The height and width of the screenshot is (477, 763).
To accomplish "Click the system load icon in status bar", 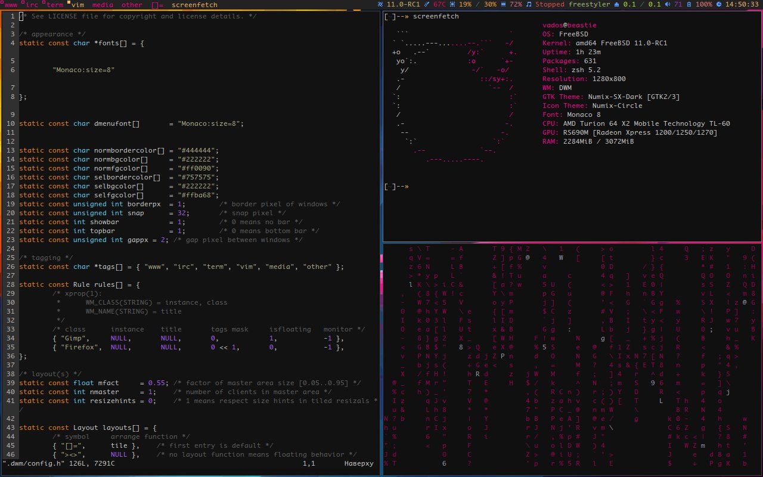I will click(x=617, y=4).
